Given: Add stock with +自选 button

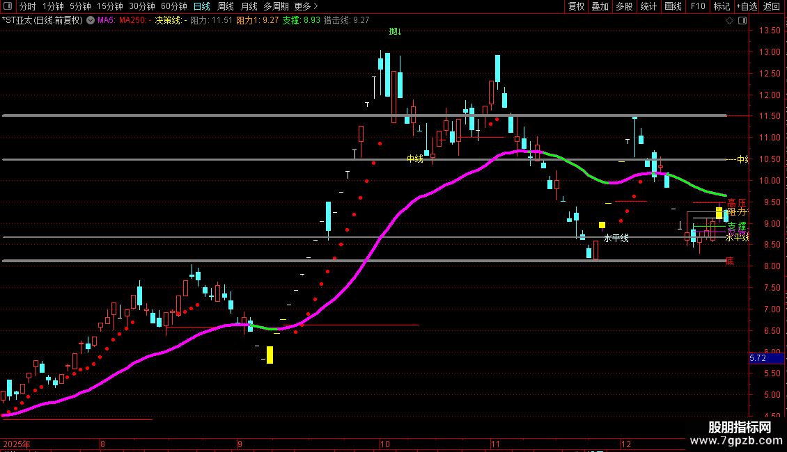Looking at the screenshot, I should coord(747,6).
